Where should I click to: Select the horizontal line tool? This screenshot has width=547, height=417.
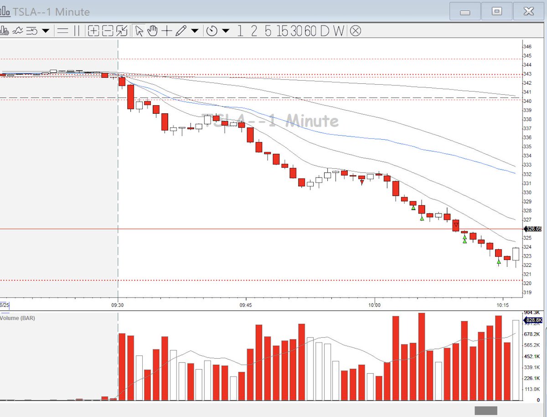63,31
